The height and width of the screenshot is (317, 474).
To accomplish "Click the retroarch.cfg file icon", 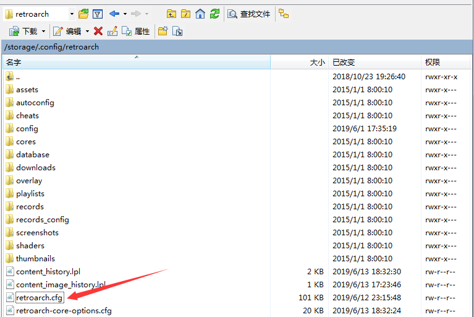I will pos(10,298).
